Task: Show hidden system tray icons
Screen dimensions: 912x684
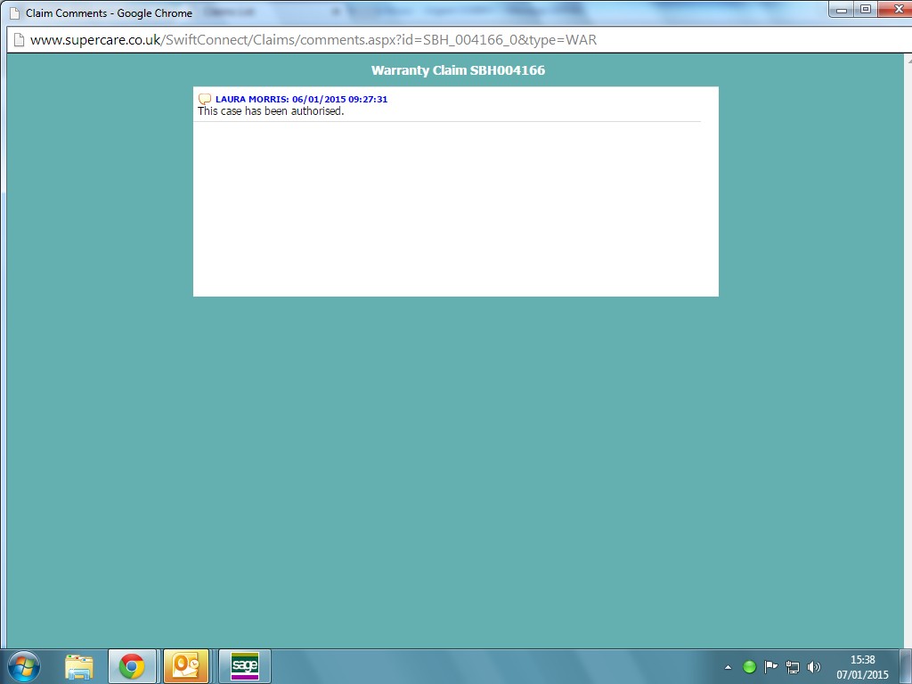Action: pos(728,667)
